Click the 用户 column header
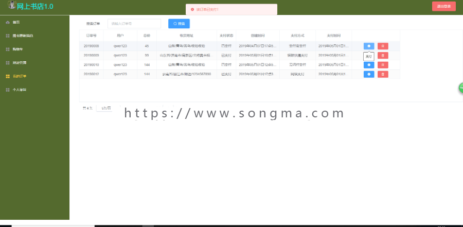 coord(120,36)
